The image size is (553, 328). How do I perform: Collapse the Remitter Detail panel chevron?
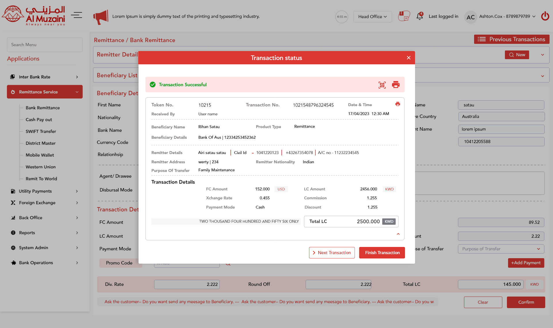542,55
